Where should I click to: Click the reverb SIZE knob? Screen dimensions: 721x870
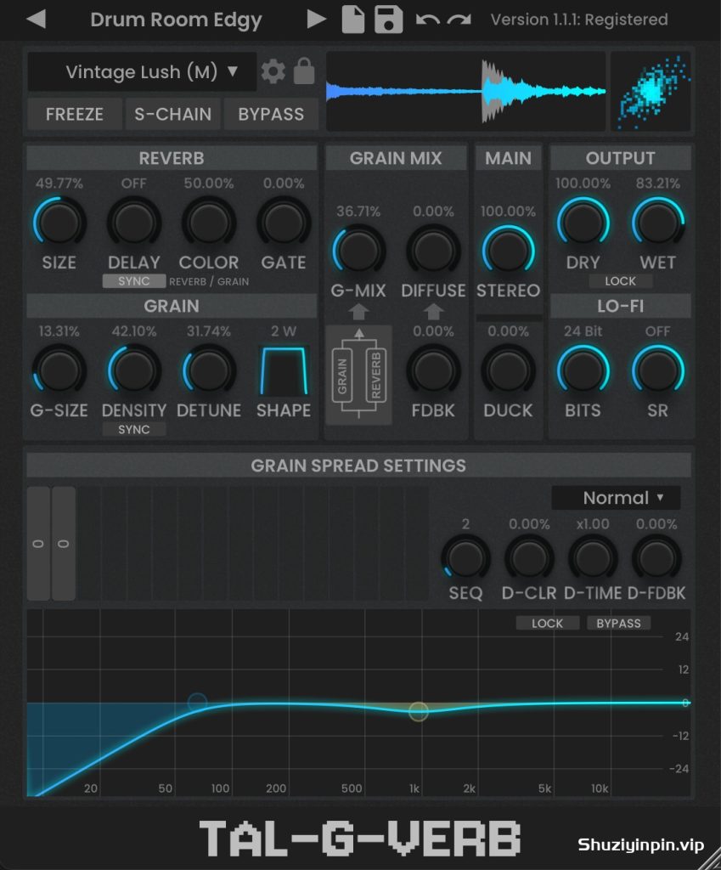(x=59, y=222)
